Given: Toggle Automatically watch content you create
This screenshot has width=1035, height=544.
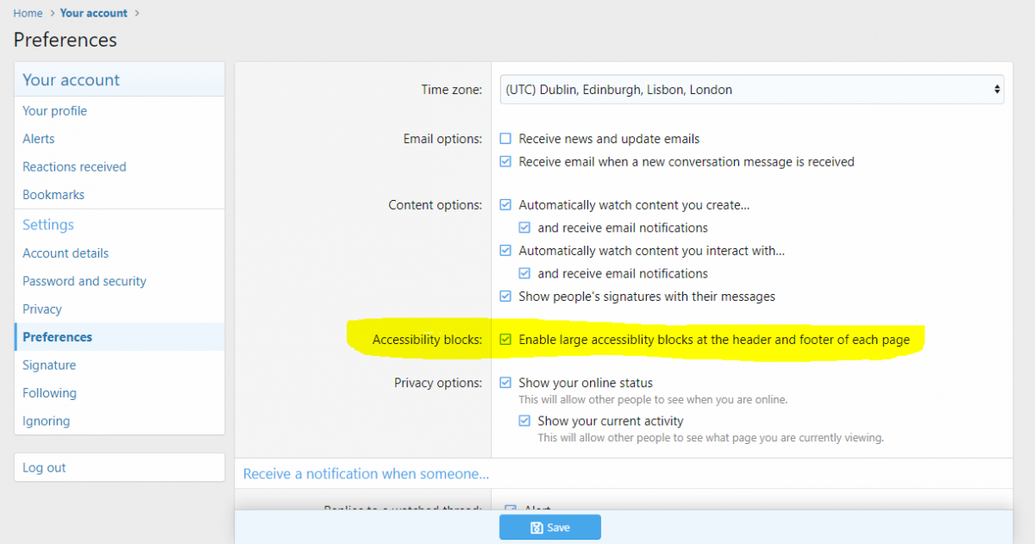Looking at the screenshot, I should (x=505, y=205).
